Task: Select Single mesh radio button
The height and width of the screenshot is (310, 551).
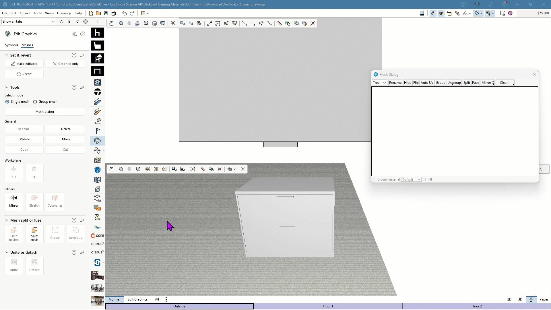Action: (x=7, y=102)
